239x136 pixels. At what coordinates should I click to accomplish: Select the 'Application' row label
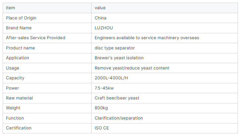18,58
